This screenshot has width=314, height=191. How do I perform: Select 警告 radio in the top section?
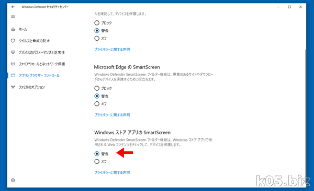tap(97, 31)
